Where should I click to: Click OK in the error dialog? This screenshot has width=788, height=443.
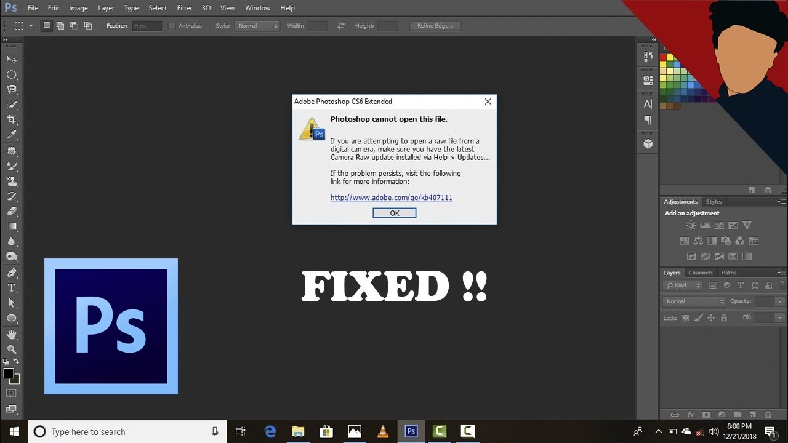click(x=395, y=213)
